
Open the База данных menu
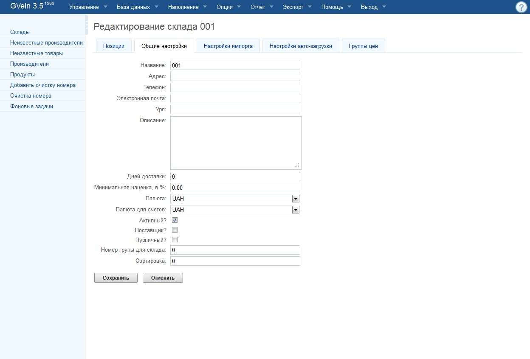[x=137, y=7]
